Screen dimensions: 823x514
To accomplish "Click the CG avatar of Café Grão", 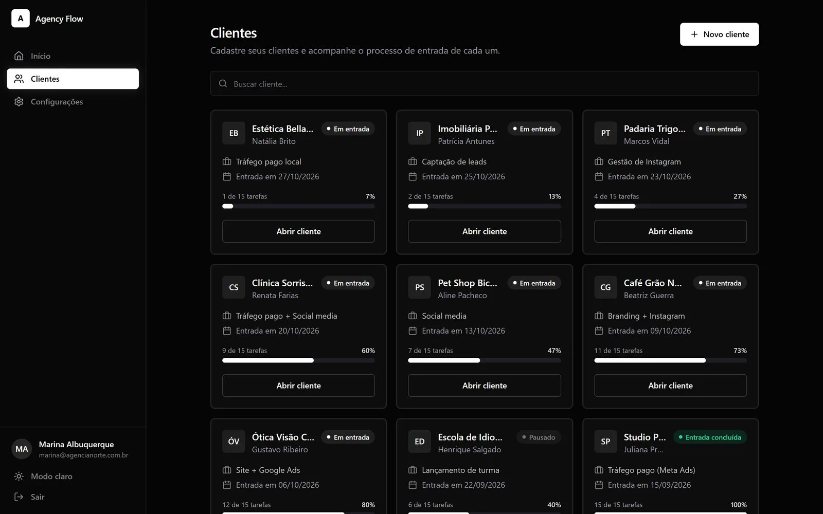I will [605, 287].
